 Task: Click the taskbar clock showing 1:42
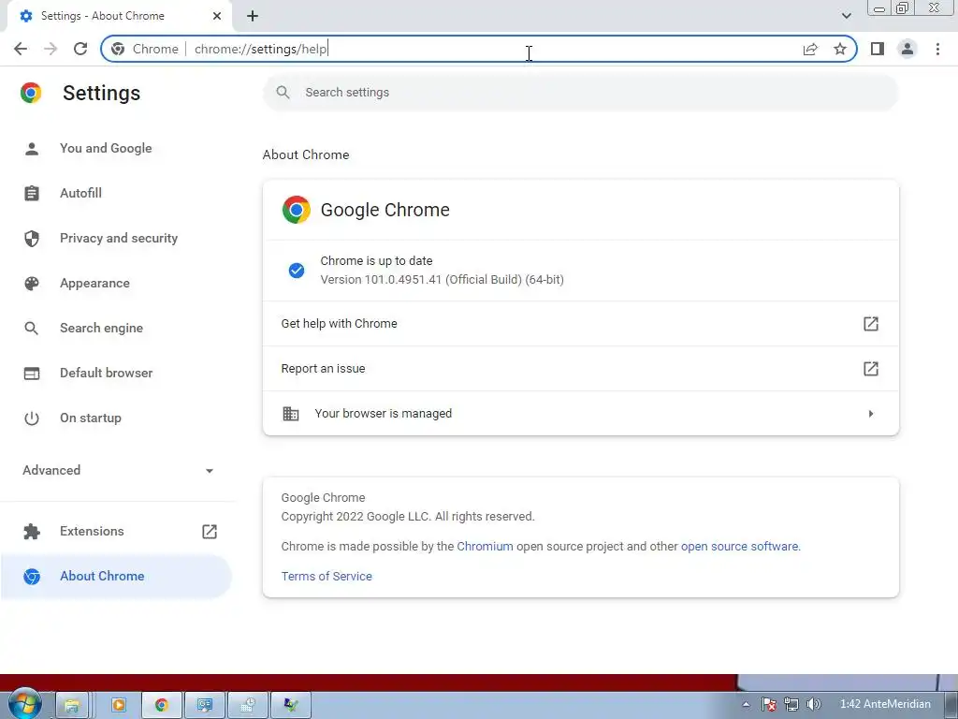point(885,704)
